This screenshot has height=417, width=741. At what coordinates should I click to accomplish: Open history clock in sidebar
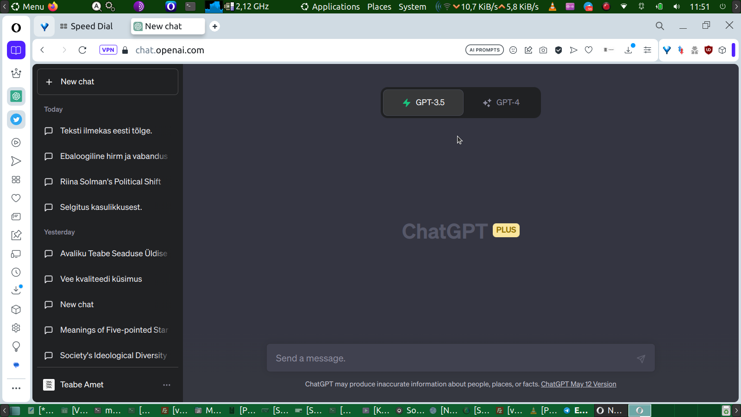tap(16, 272)
